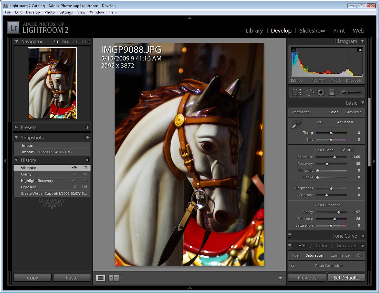Select the Highlight Recovery history step
379x293 pixels.
pos(52,180)
